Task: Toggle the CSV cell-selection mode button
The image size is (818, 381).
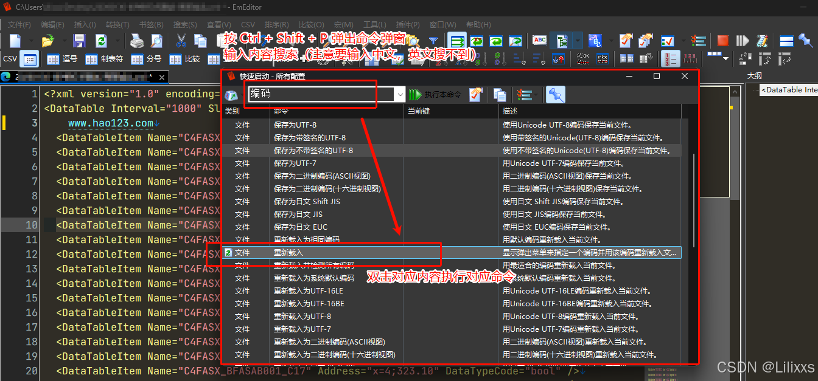Action: pyautogui.click(x=30, y=59)
